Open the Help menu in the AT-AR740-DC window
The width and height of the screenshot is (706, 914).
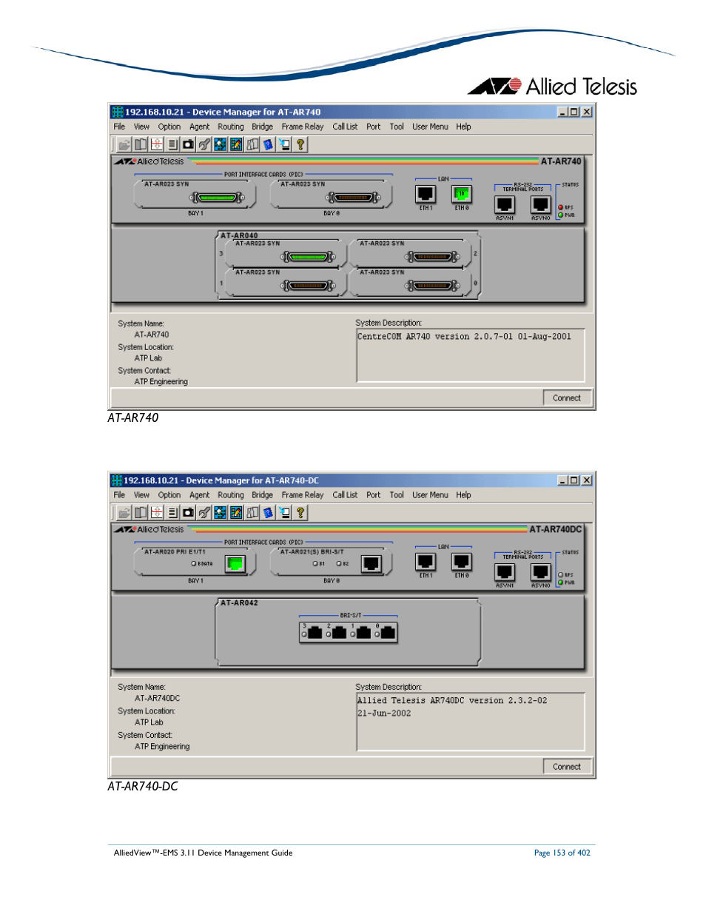[463, 495]
